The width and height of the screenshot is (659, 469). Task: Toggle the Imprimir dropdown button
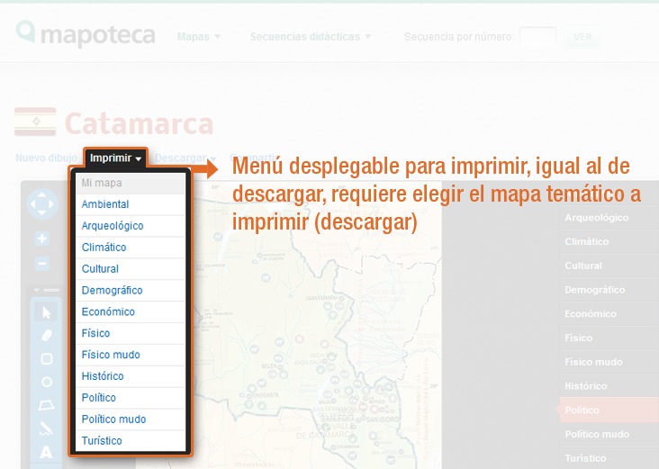click(x=115, y=158)
